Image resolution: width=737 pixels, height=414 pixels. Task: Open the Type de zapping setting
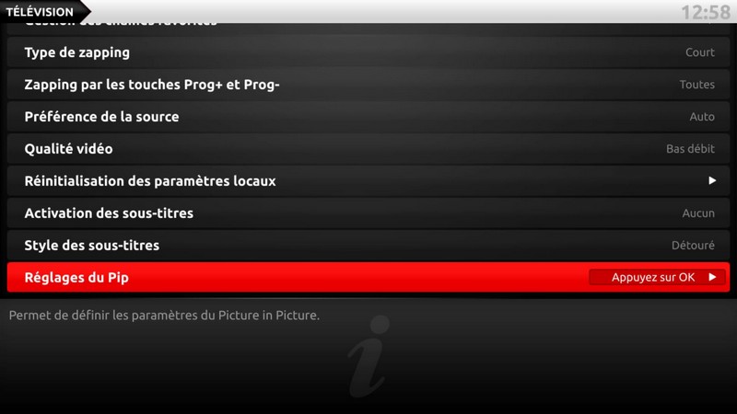point(368,52)
